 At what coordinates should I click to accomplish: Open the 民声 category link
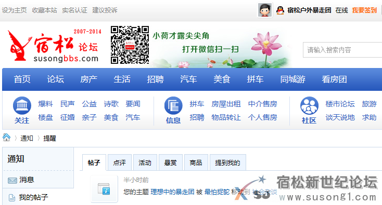coord(68,104)
